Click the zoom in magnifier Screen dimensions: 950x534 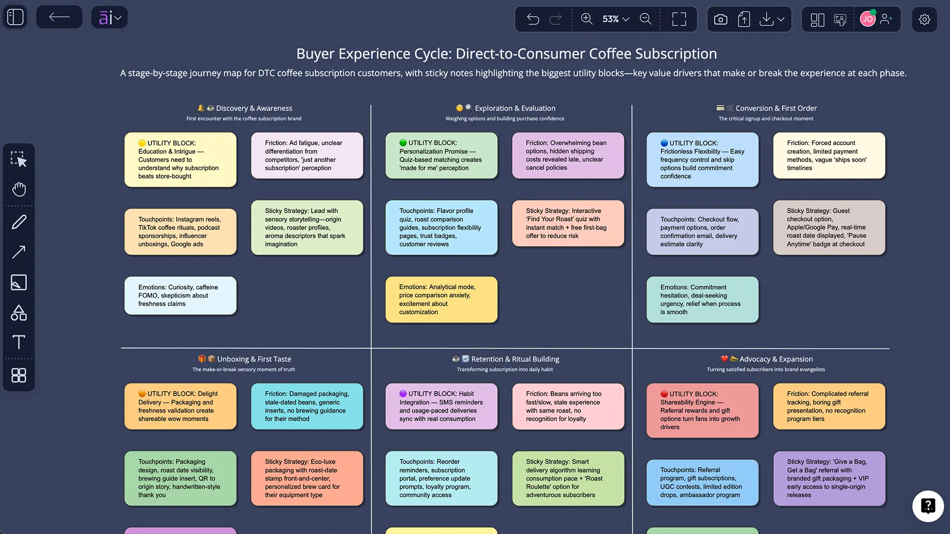(587, 19)
